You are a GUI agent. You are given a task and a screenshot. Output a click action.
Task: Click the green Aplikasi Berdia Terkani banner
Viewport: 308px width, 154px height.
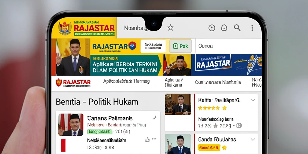pyautogui.click(x=126, y=65)
